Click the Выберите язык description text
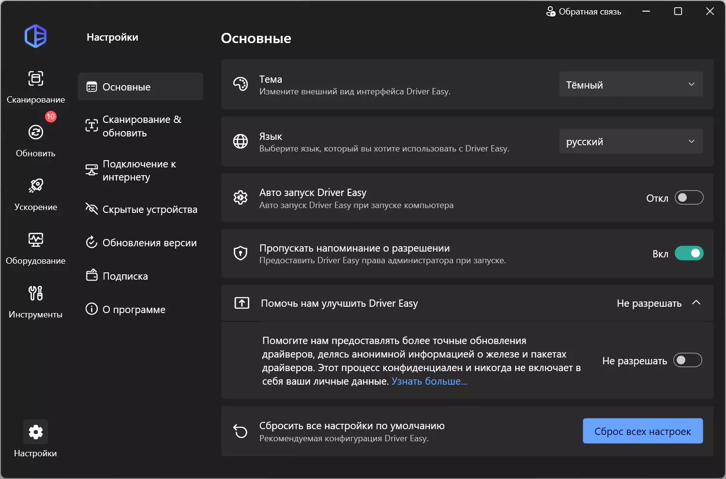 pos(384,149)
